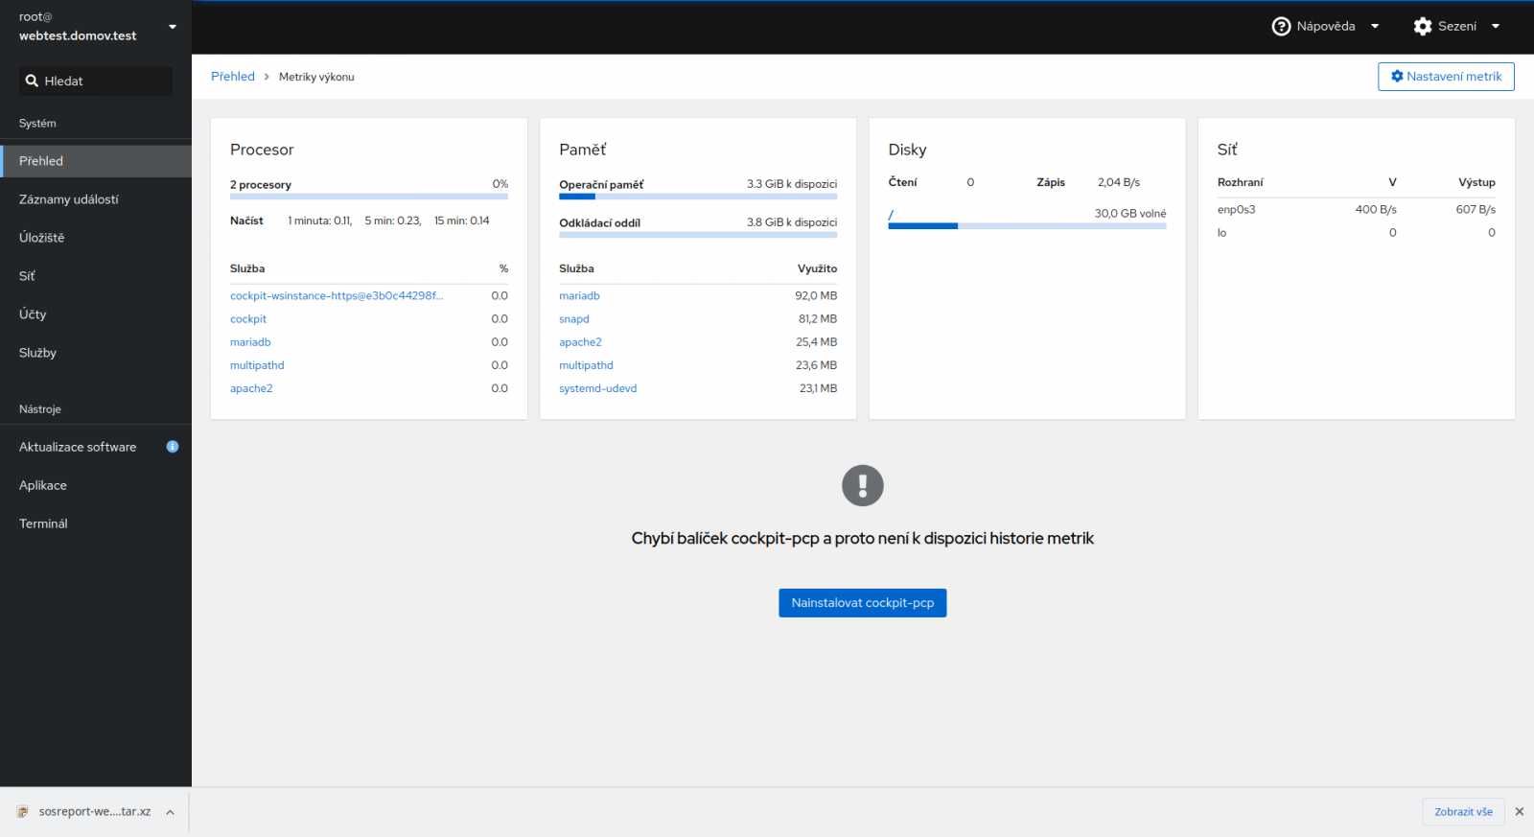This screenshot has height=837, width=1534.
Task: Click the sosreport-we....tar.xz download item
Action: point(95,812)
